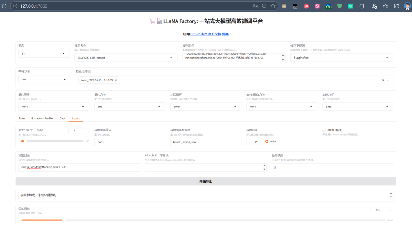Open the green shield extension icon
This screenshot has height=228, width=412.
tap(340, 6)
